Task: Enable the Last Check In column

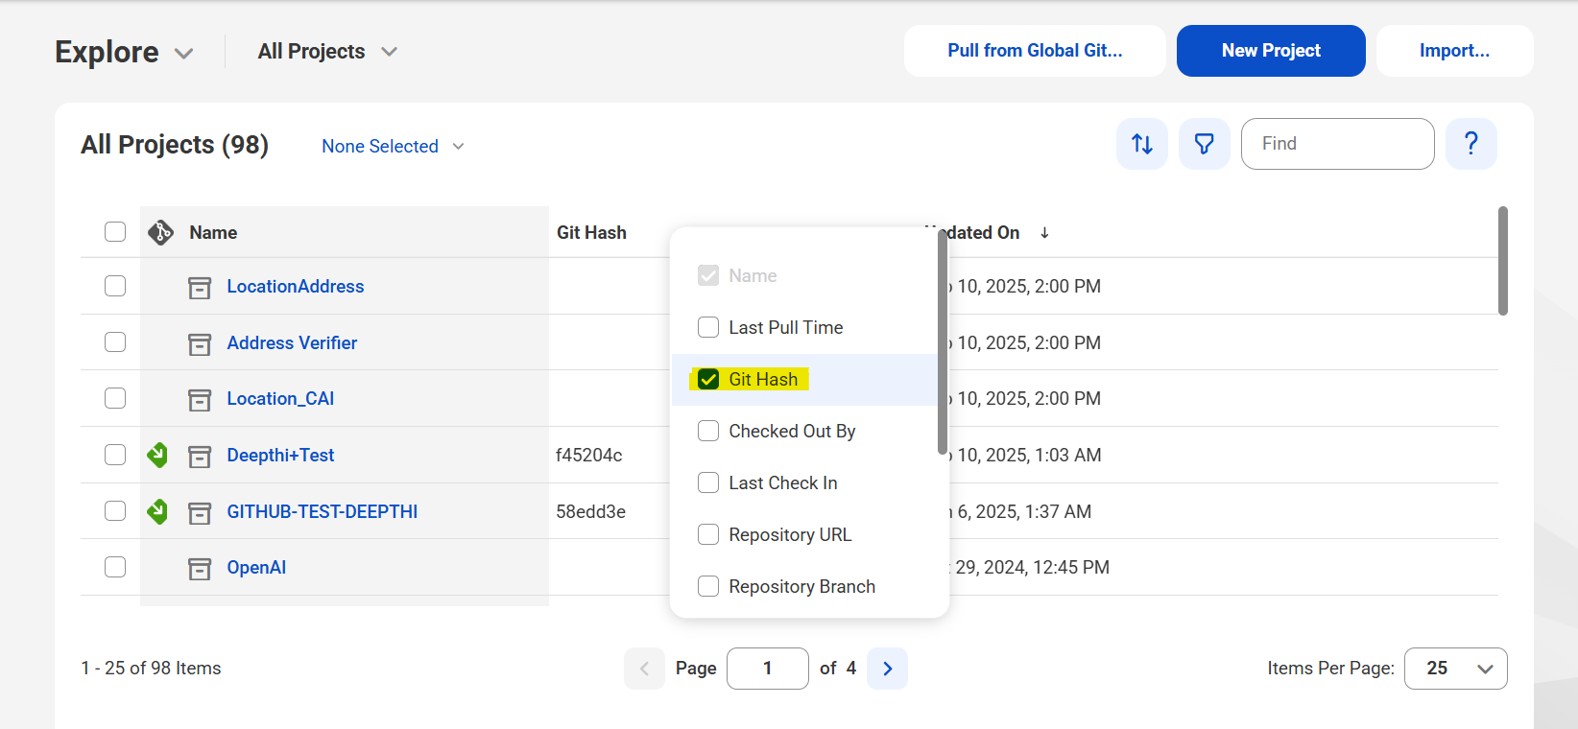Action: (x=708, y=482)
